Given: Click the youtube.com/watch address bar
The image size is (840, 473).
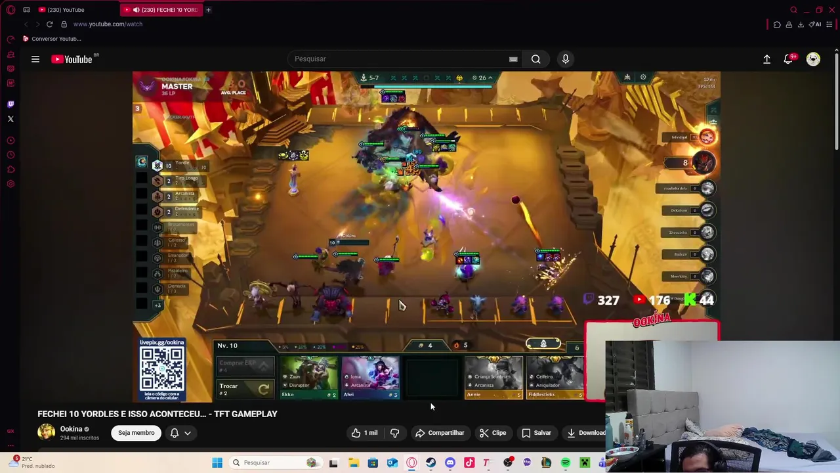Looking at the screenshot, I should click(108, 24).
